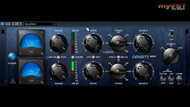Image resolution: width=190 pixels, height=107 pixels.
Task: Click the S/R VU meter
Action: (31, 71)
